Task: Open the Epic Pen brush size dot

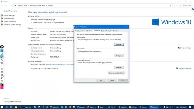Action: pos(2,66)
